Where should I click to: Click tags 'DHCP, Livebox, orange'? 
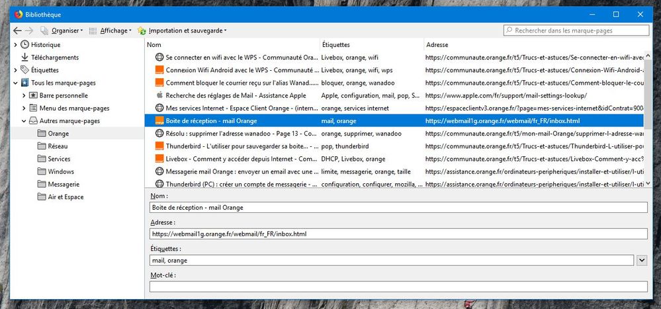353,159
